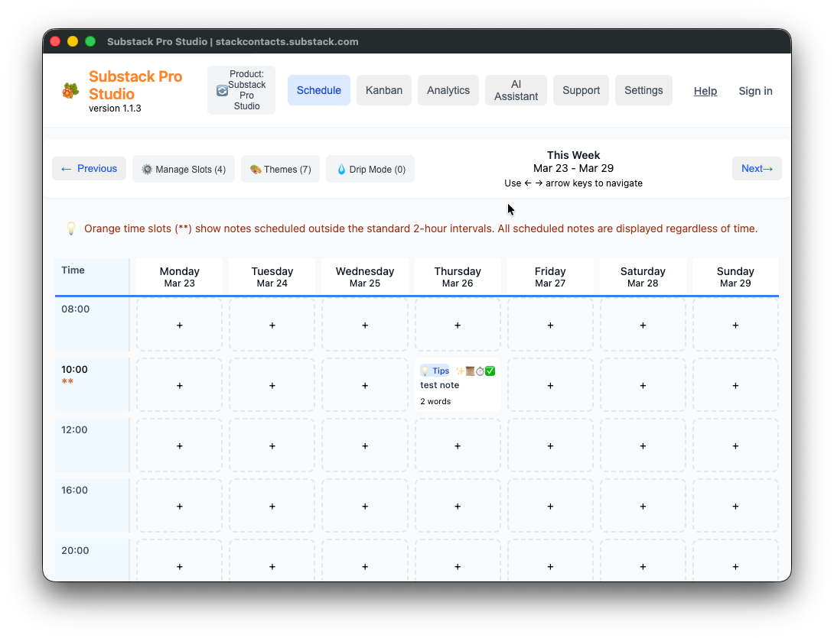
Task: Add a note at 10:00 on Friday
Action: [x=550, y=385]
